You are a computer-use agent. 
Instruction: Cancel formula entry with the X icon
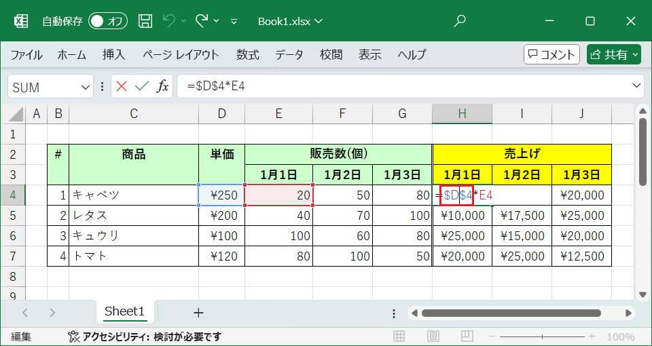[122, 86]
